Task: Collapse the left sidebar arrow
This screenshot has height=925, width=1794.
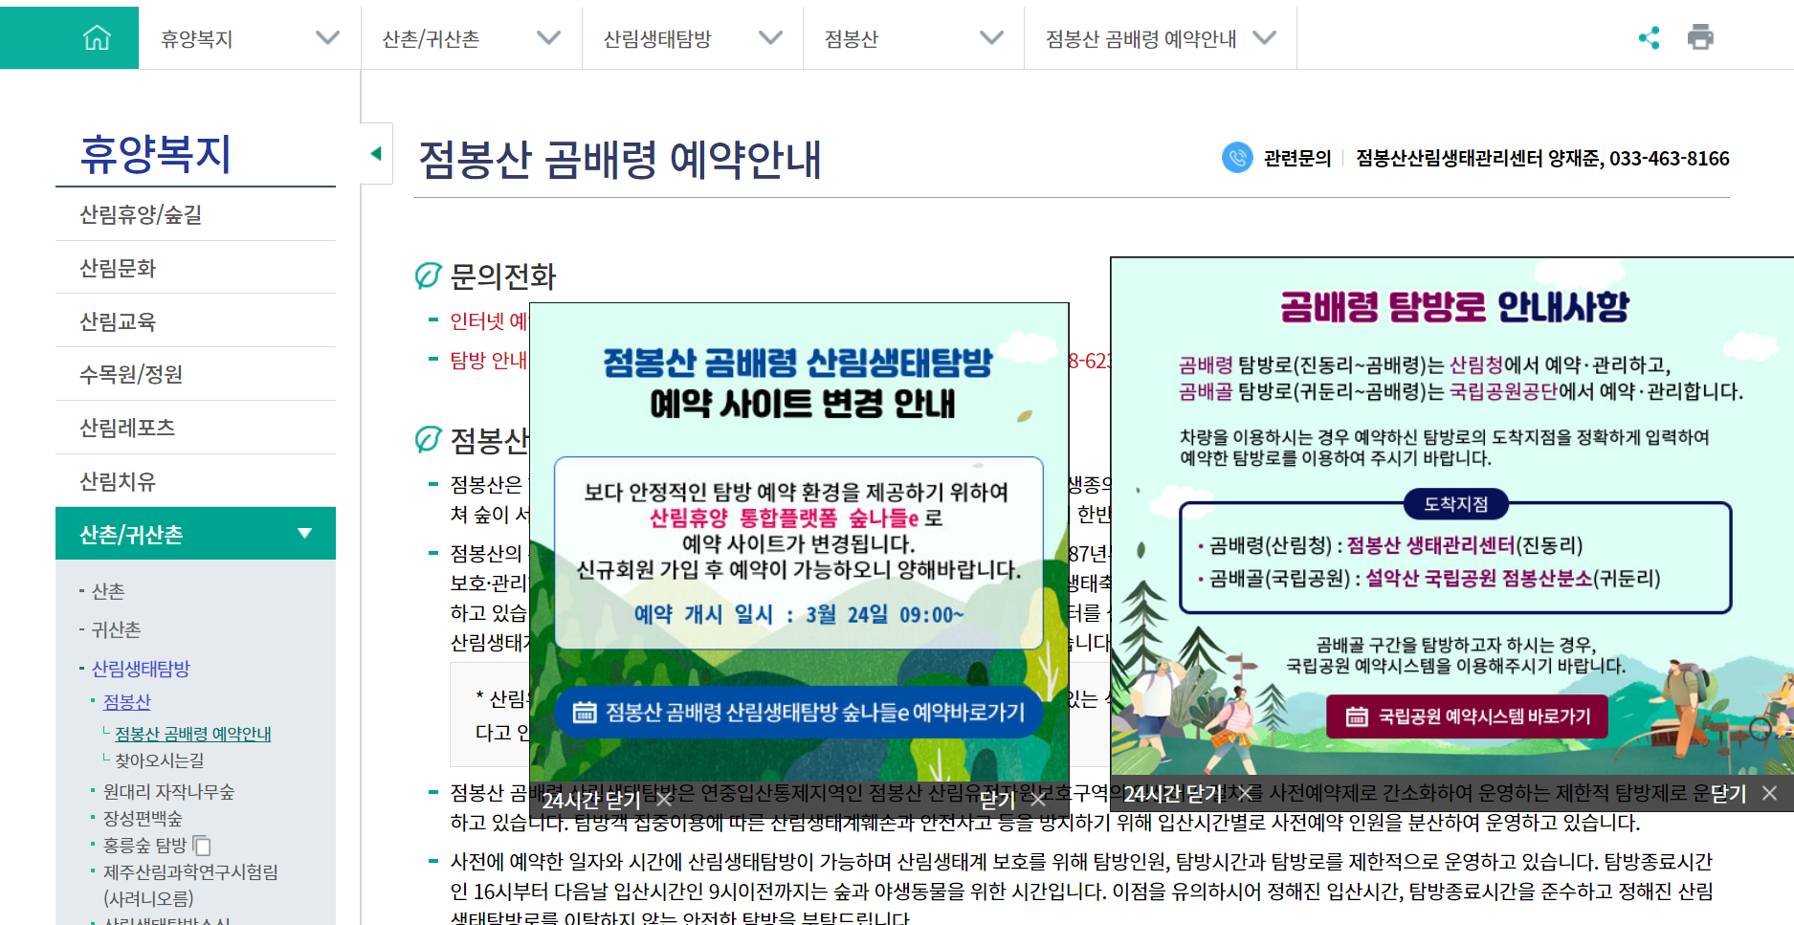Action: 376,153
